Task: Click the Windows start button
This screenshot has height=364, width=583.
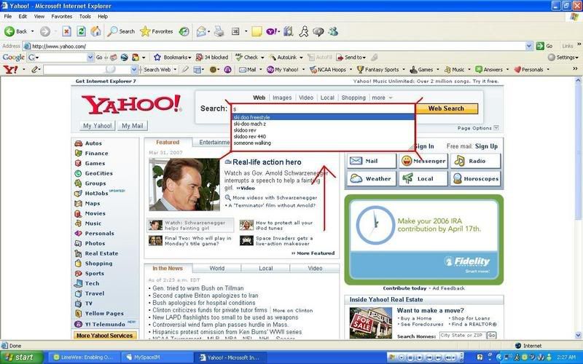Action: click(x=22, y=357)
